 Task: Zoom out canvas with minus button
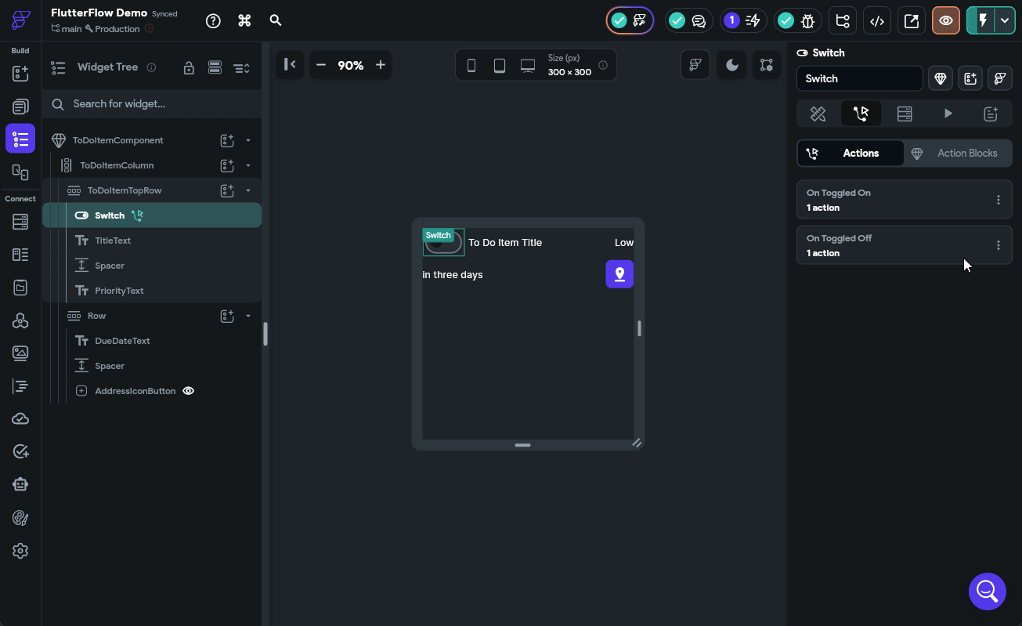click(320, 65)
